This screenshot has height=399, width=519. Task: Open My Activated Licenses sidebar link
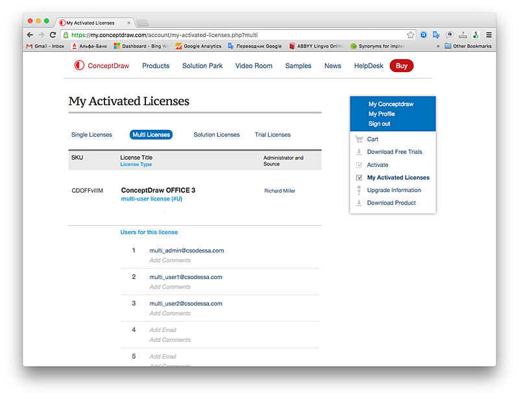click(x=398, y=178)
